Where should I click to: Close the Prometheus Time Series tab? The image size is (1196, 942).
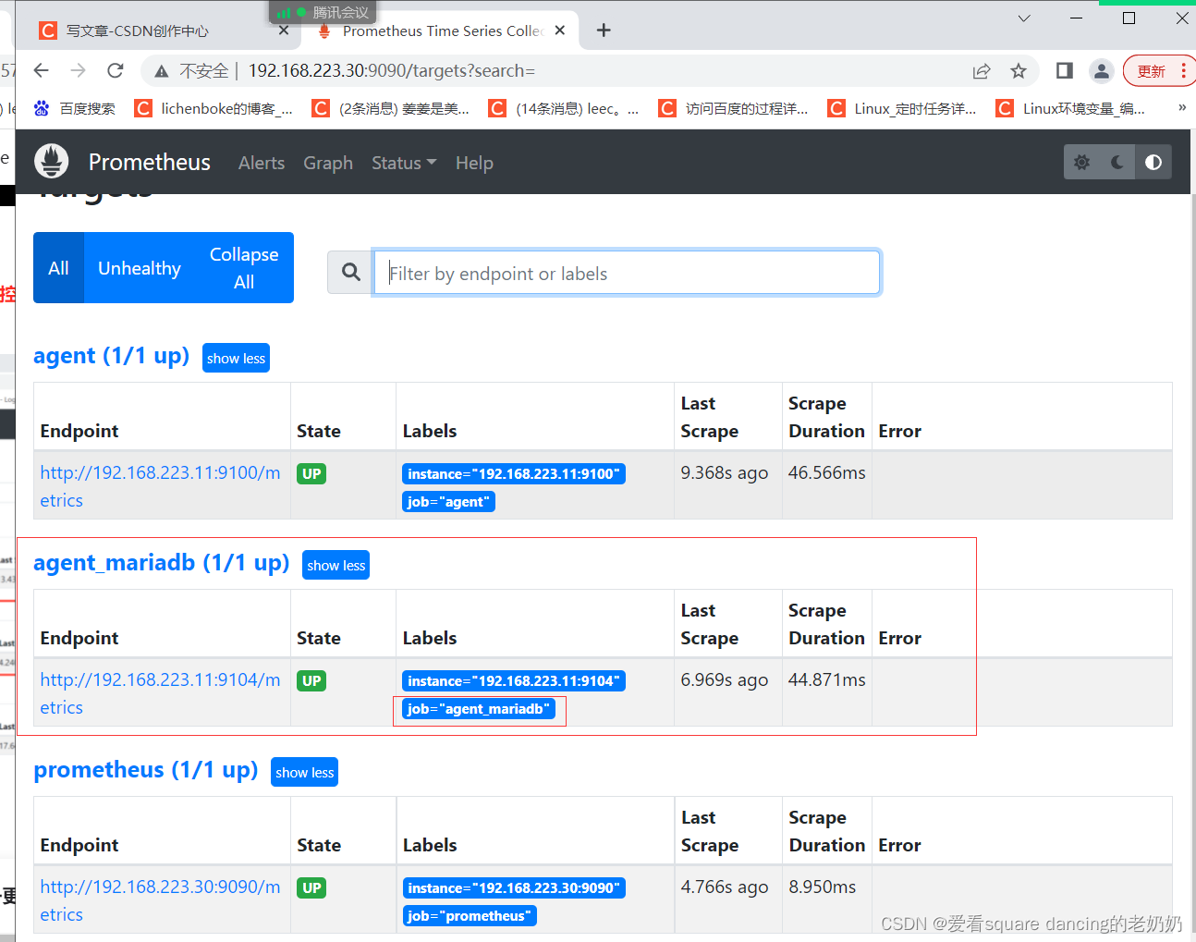[x=560, y=31]
